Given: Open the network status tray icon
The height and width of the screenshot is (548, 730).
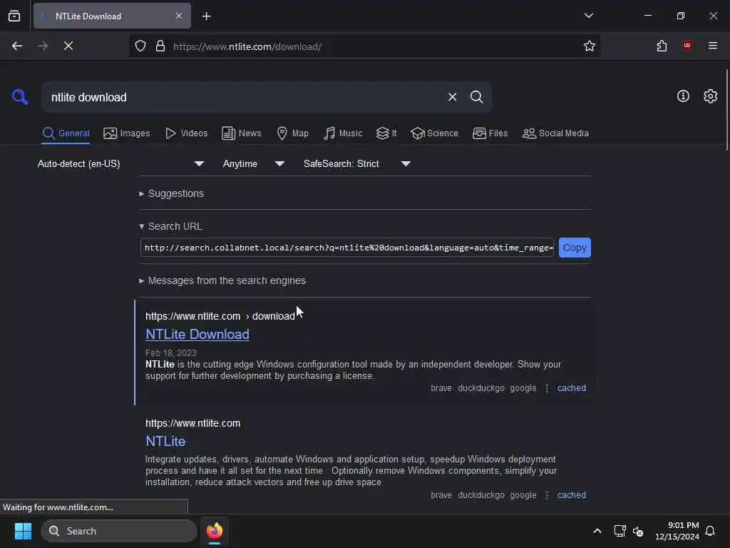Looking at the screenshot, I should [620, 531].
